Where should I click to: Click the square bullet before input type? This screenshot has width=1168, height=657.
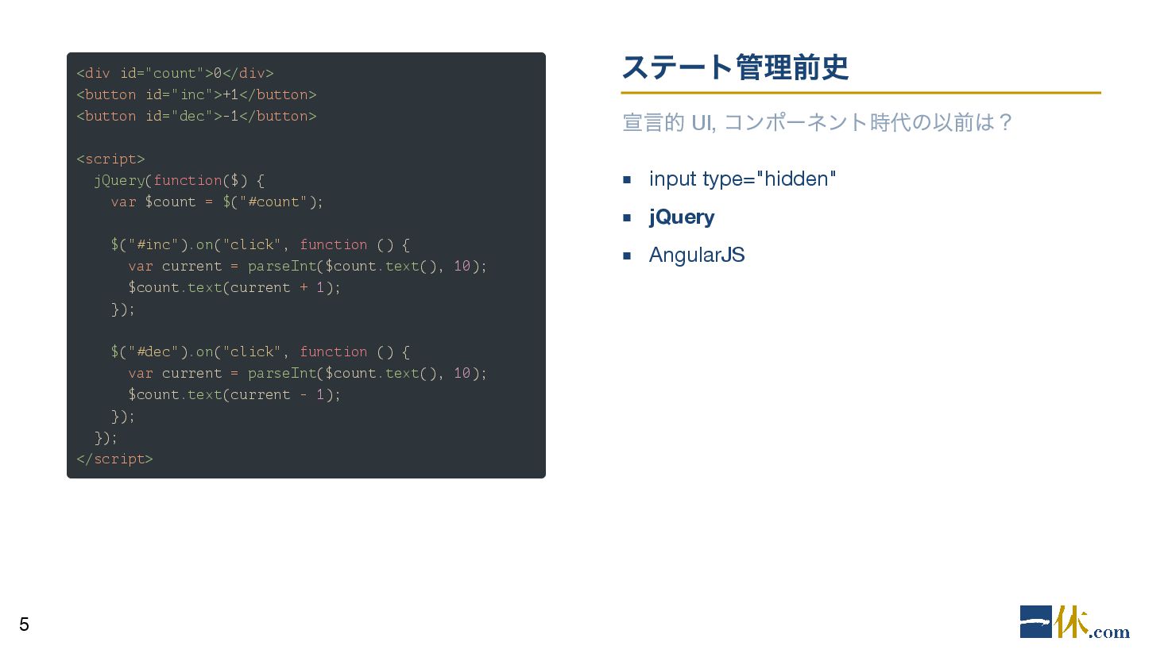tap(627, 179)
